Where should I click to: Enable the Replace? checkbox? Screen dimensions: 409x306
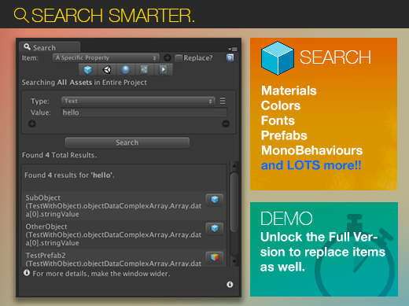coord(179,58)
